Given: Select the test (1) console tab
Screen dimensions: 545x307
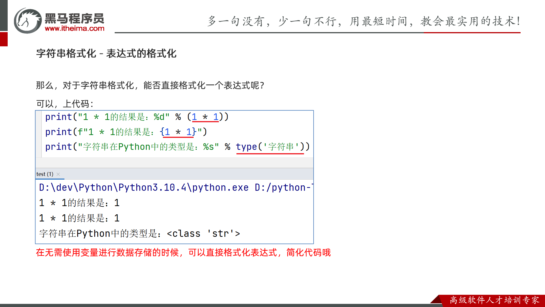Looking at the screenshot, I should pos(45,174).
